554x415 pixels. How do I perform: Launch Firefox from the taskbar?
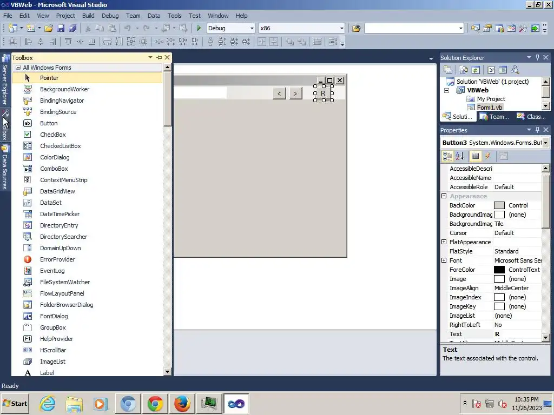coord(182,403)
